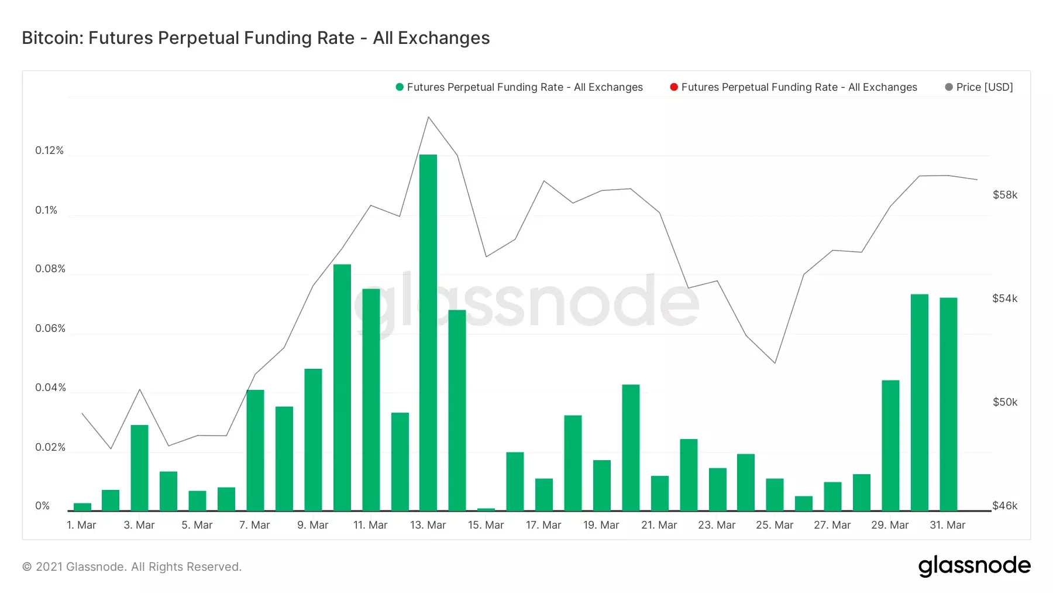Click the bar above 29. Mar
1053x593 pixels.
[x=890, y=445]
